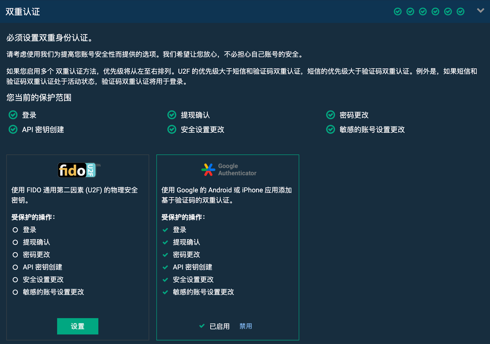Click the check icon beside API 密钥创建 in coverage

13,129
